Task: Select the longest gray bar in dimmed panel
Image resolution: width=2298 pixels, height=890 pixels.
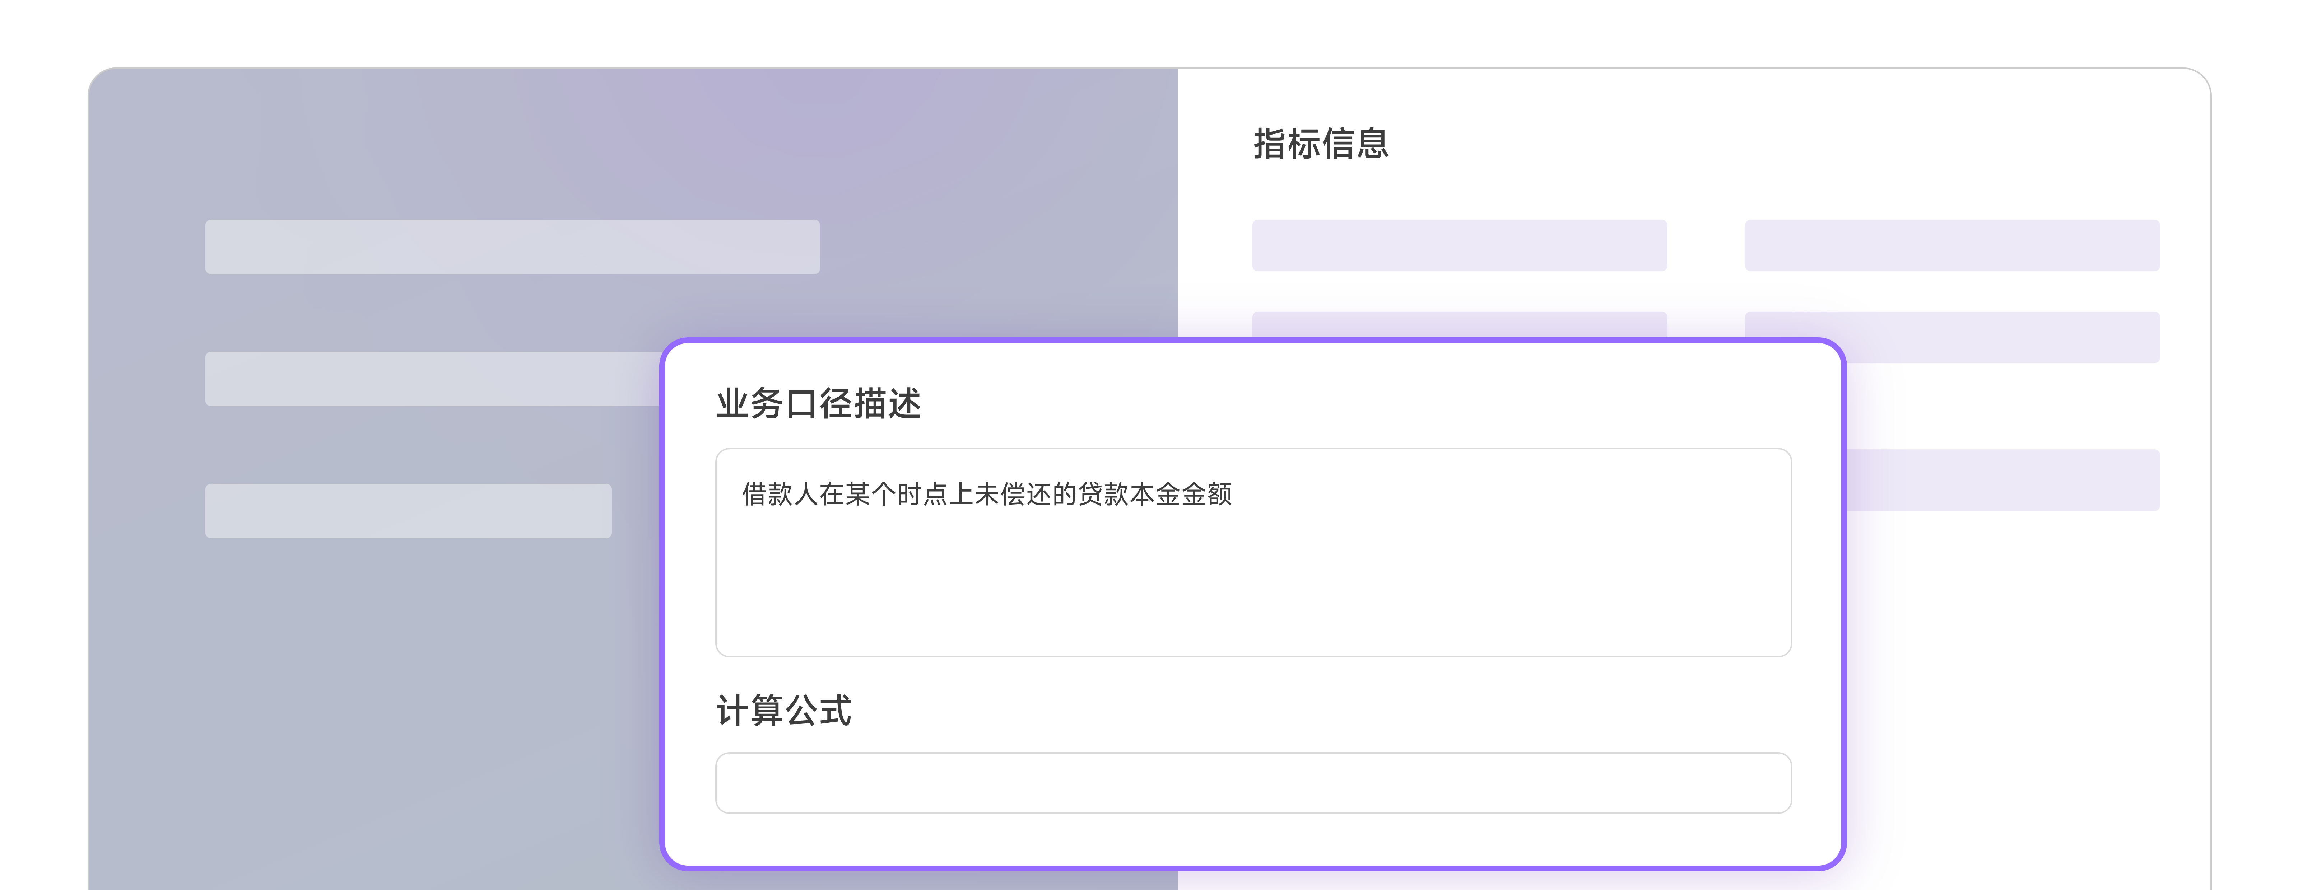Action: tap(512, 247)
